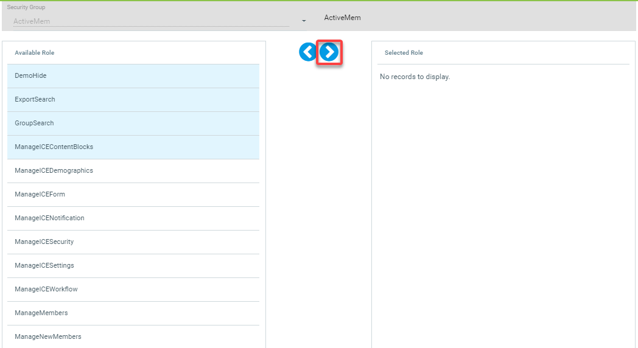Choose the ManageICENotification role
Screen dimensions: 638x348
coord(133,218)
